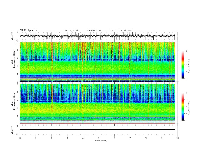
Task: Click the "ch.3(V)" axis label
Action: tap(12, 130)
